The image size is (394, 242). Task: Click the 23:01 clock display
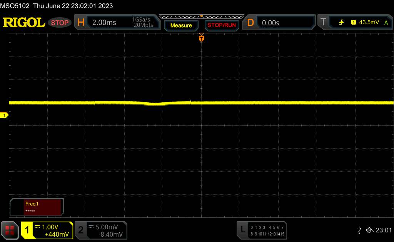(x=384, y=230)
